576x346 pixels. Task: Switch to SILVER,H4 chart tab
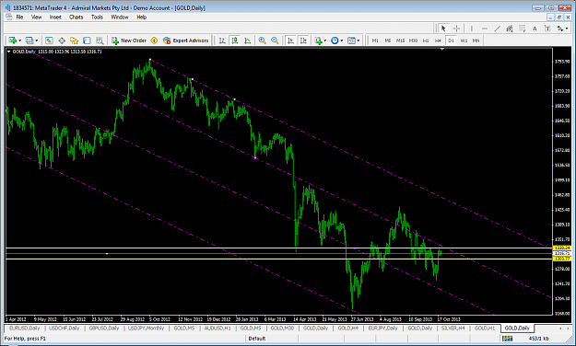pos(453,328)
